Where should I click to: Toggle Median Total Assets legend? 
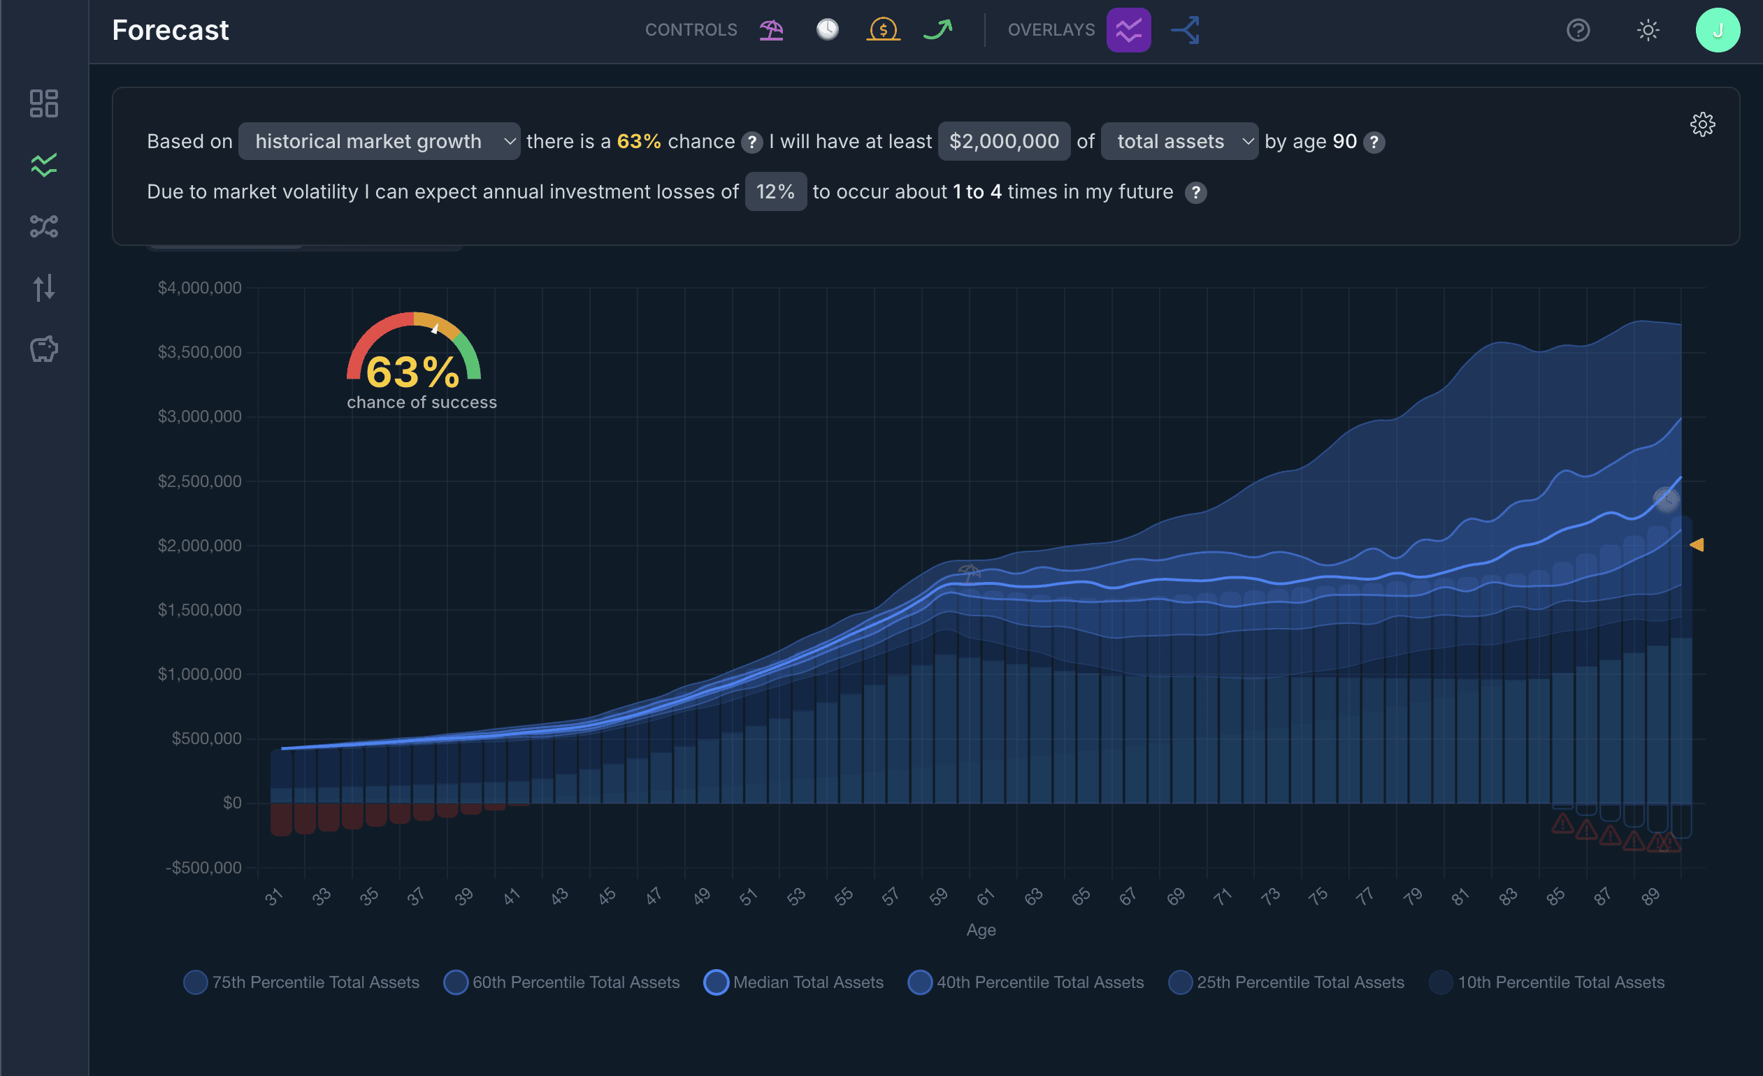point(793,982)
